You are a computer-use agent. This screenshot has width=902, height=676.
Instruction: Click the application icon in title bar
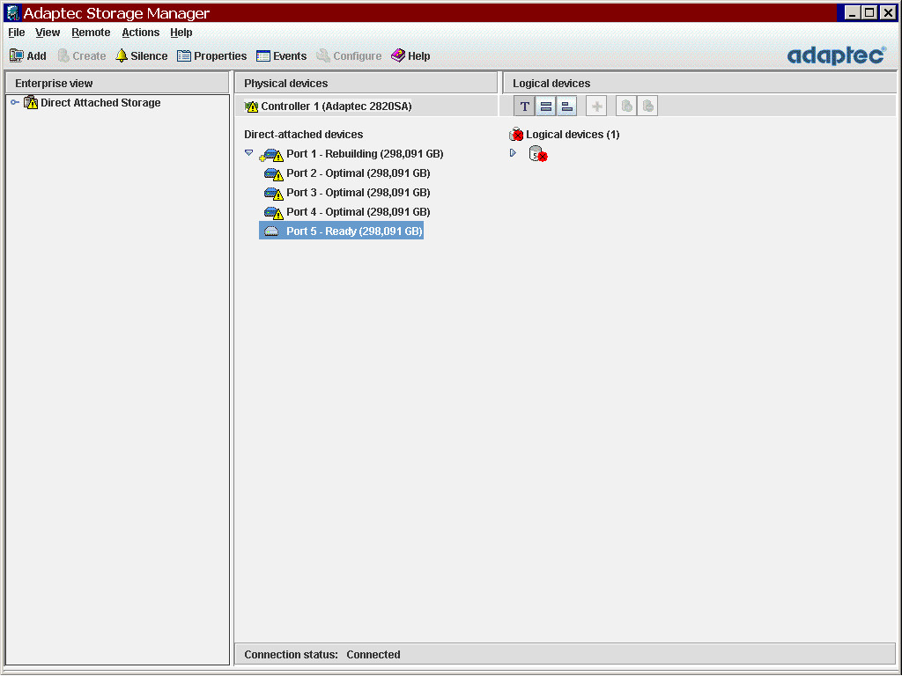click(x=12, y=12)
